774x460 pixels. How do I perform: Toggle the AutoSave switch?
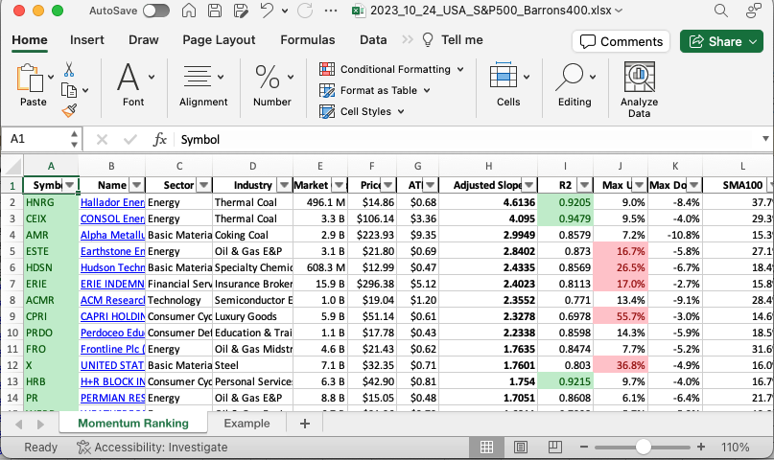tap(155, 11)
